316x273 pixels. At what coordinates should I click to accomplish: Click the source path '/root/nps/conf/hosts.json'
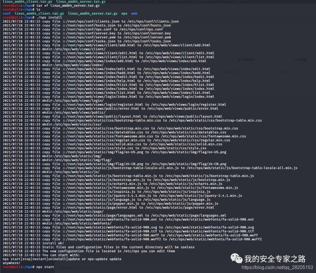click(x=91, y=25)
